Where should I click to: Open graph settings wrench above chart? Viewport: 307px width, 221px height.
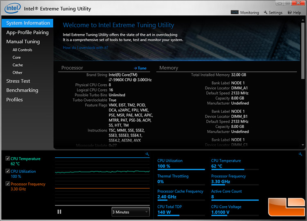[x=147, y=154]
